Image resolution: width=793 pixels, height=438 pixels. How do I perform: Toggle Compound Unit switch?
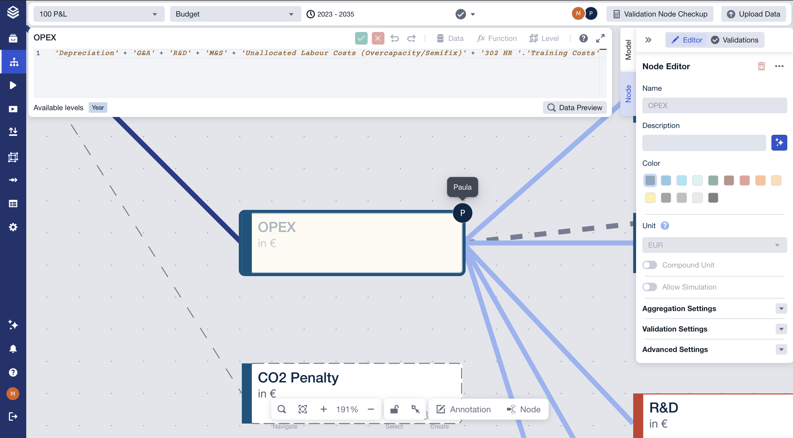[x=649, y=265]
